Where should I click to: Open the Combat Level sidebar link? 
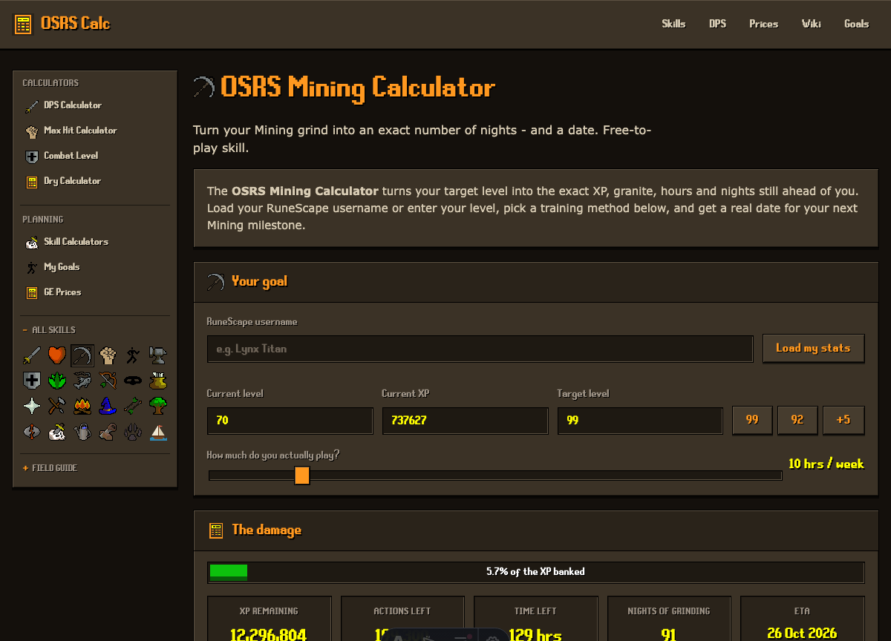click(x=95, y=156)
